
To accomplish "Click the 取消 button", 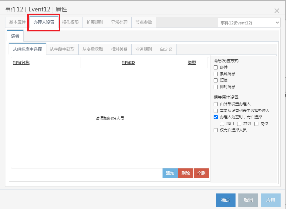I will 248,200.
